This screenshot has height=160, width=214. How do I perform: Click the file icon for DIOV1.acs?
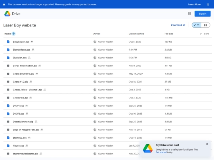tap(8, 106)
